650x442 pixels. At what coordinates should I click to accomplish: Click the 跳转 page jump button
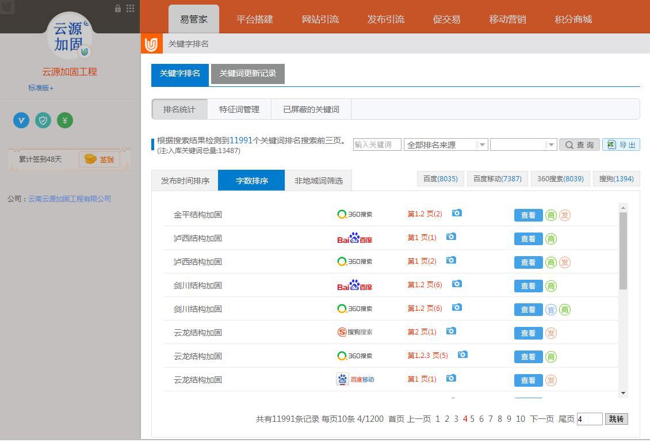pyautogui.click(x=617, y=419)
